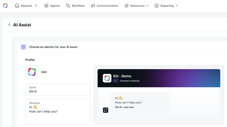Screen dimensions: 227x127
Task: Go back using the AI Assist arrow
Action: click(9, 25)
